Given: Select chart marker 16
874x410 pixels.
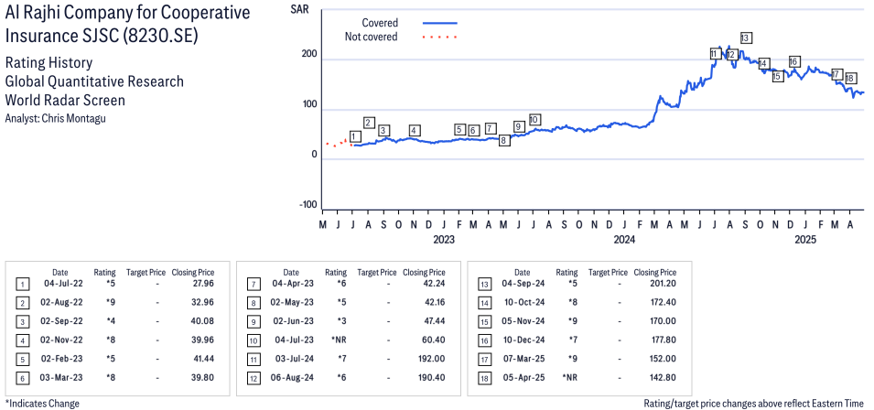Looking at the screenshot, I should (794, 61).
